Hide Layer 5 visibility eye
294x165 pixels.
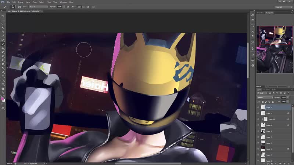tap(258, 137)
